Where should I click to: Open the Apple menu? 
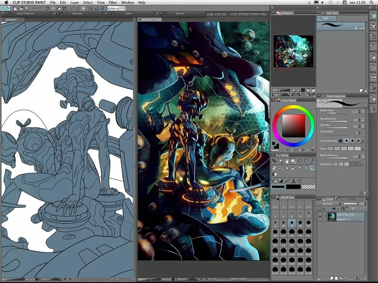(6, 3)
